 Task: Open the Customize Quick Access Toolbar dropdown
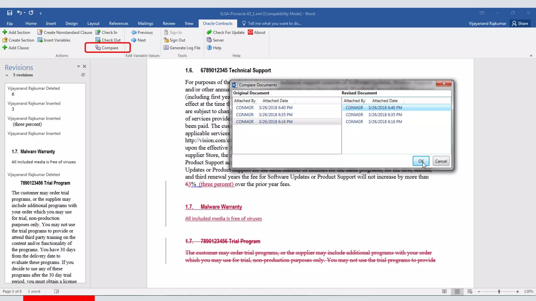41,13
